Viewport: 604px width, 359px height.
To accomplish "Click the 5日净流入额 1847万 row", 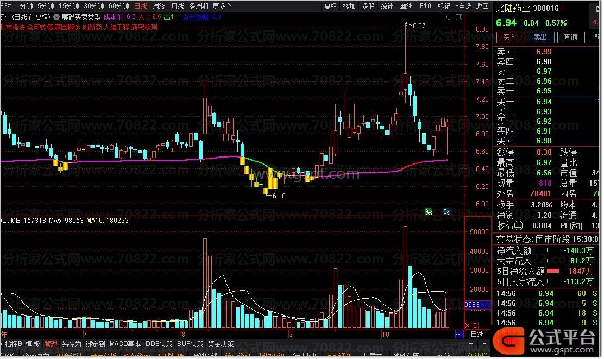I will 545,271.
